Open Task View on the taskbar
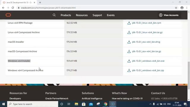This screenshot has height=107, width=190. click(69, 104)
